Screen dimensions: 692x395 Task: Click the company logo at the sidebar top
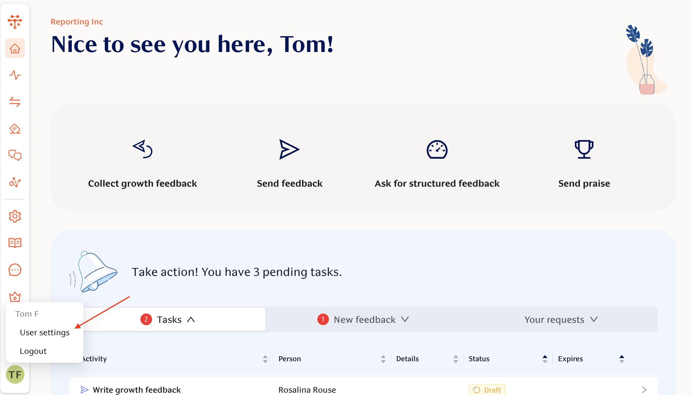coord(15,22)
